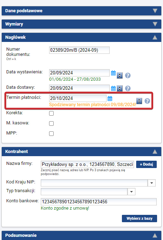Tick the Korekta checkbox
Screen dimensions: 163x240
[51, 113]
